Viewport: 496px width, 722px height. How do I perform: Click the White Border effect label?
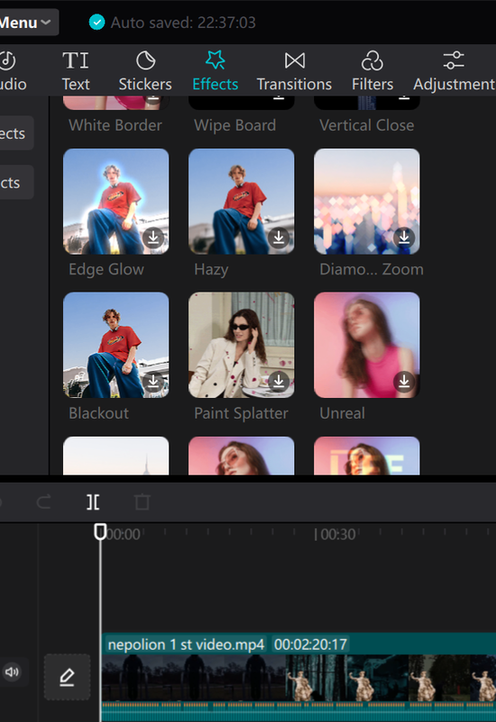pos(115,125)
